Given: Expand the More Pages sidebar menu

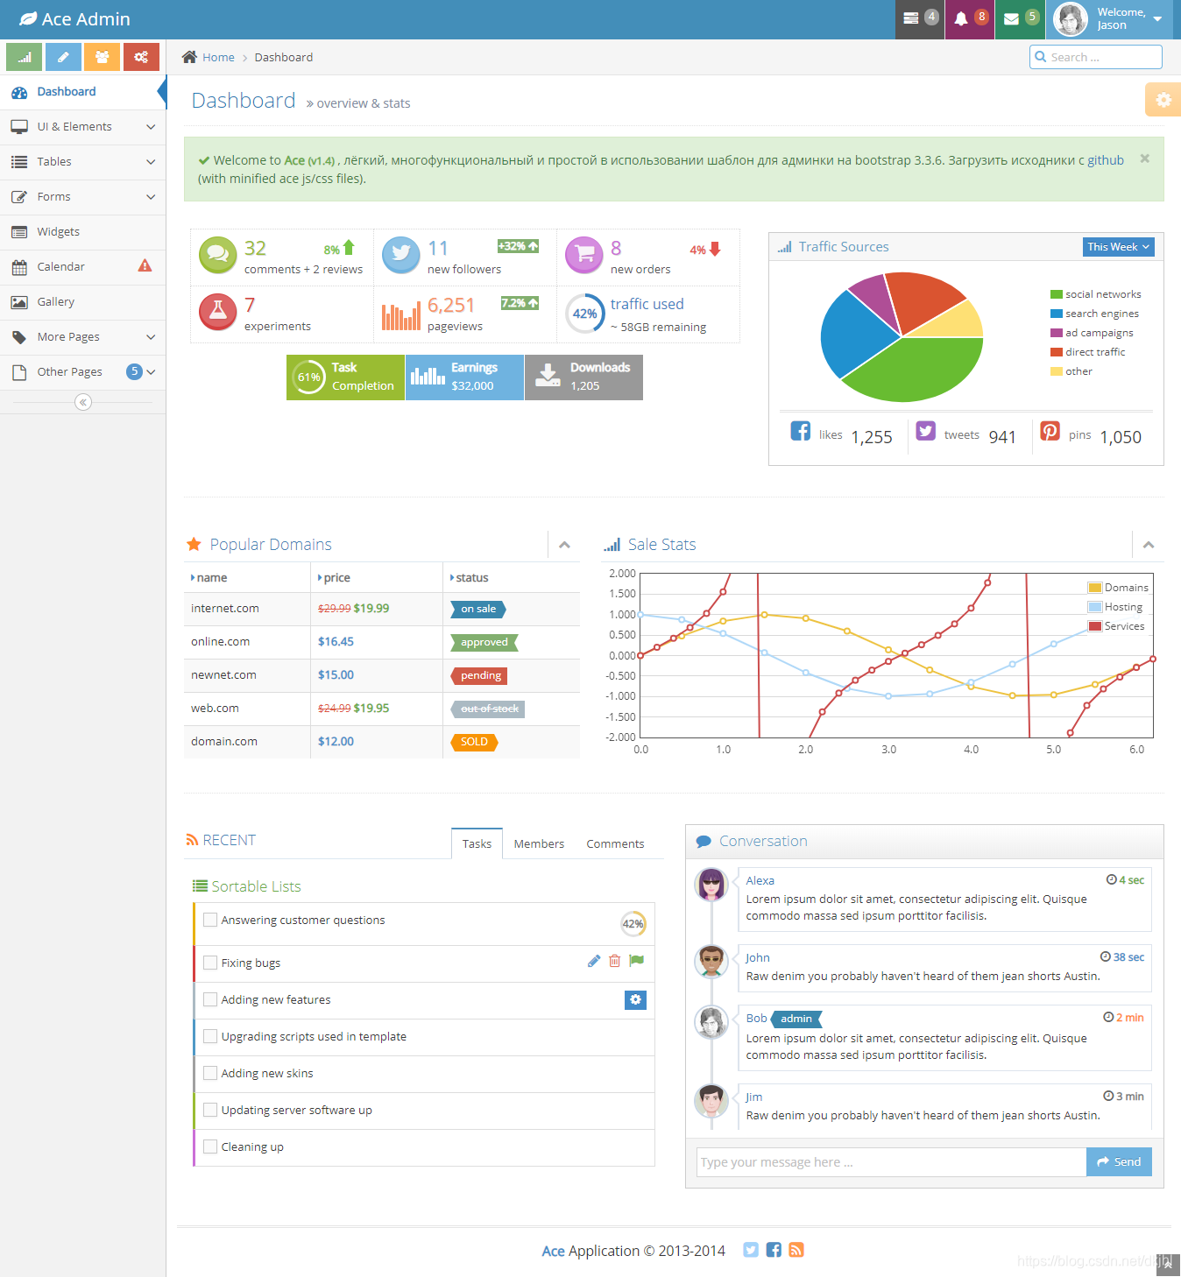Looking at the screenshot, I should 82,337.
